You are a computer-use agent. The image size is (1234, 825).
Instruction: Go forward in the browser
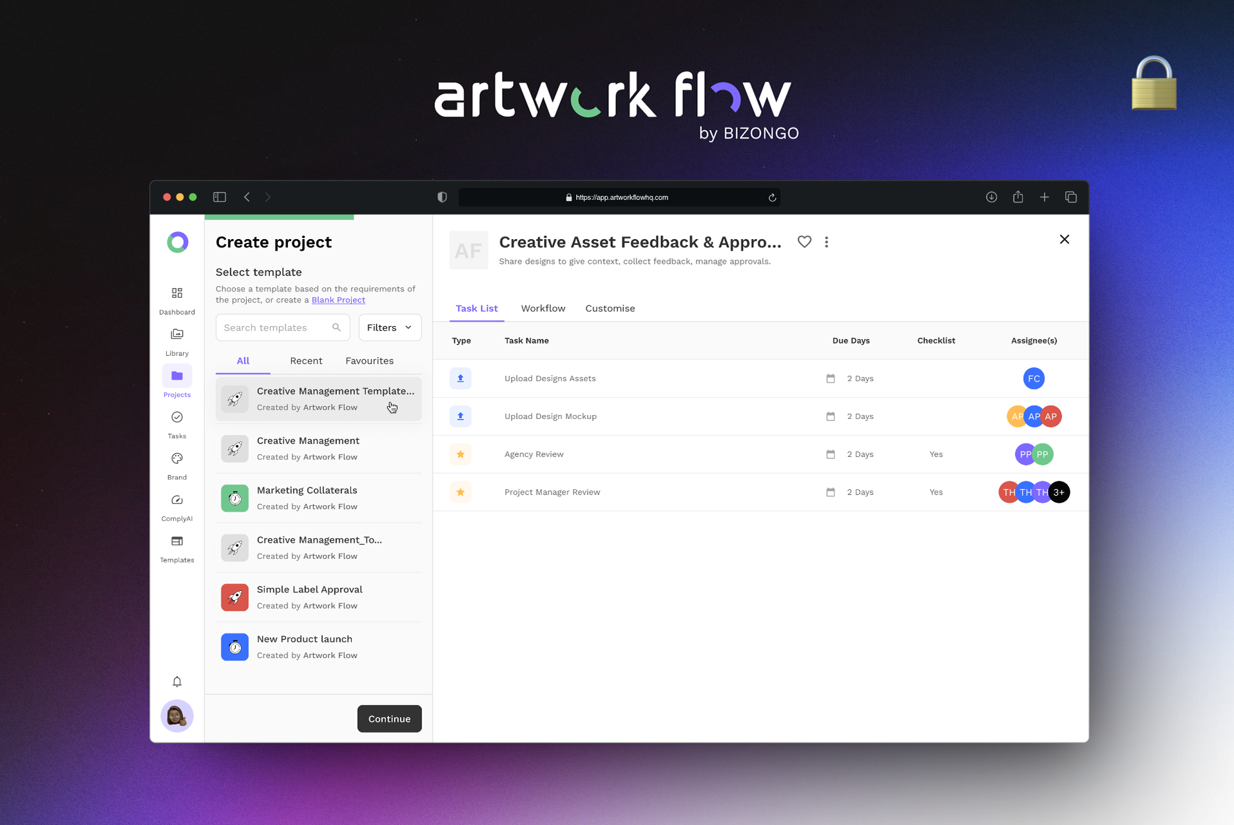[268, 197]
